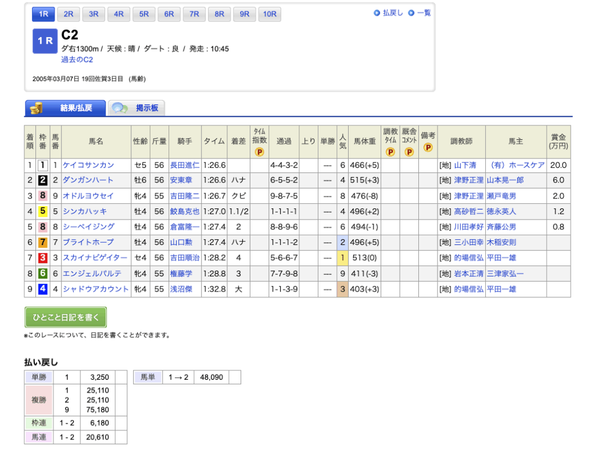This screenshot has width=595, height=450.
Task: Click the P icon under 調教タイム header
Action: coord(390,152)
